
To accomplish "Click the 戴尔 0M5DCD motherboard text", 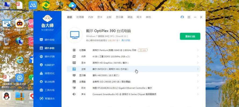I will (x=110, y=69).
